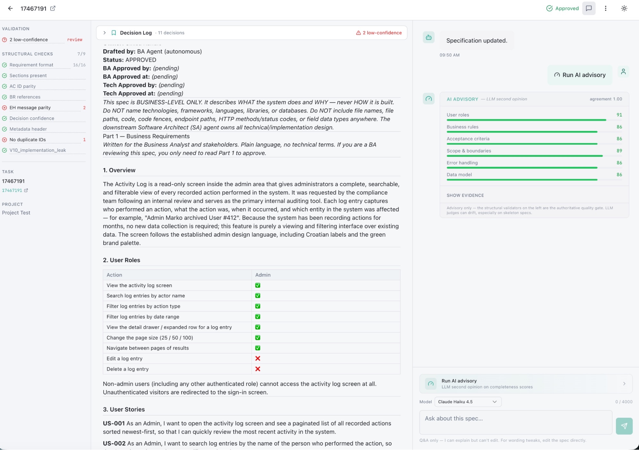
Task: Select the Sections present check row
Action: [44, 76]
